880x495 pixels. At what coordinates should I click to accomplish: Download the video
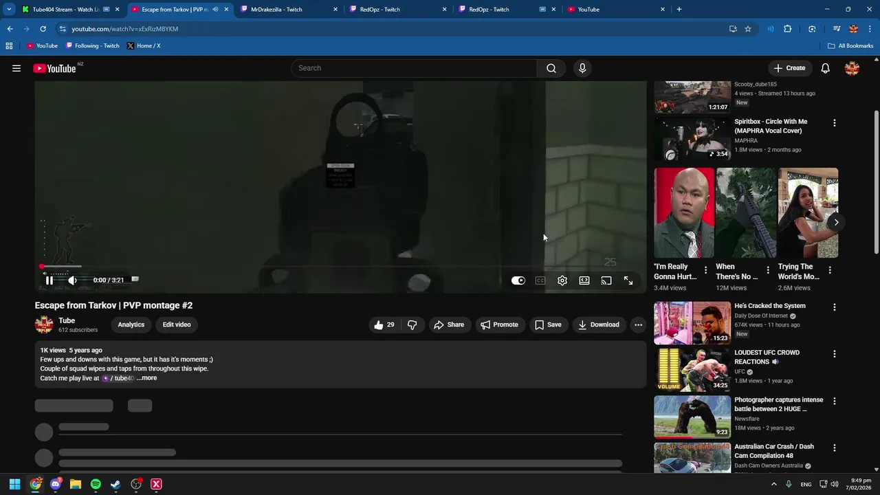(599, 324)
